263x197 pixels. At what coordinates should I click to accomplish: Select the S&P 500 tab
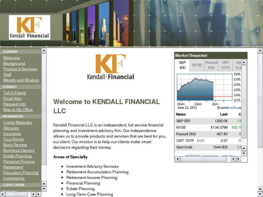(x=182, y=65)
